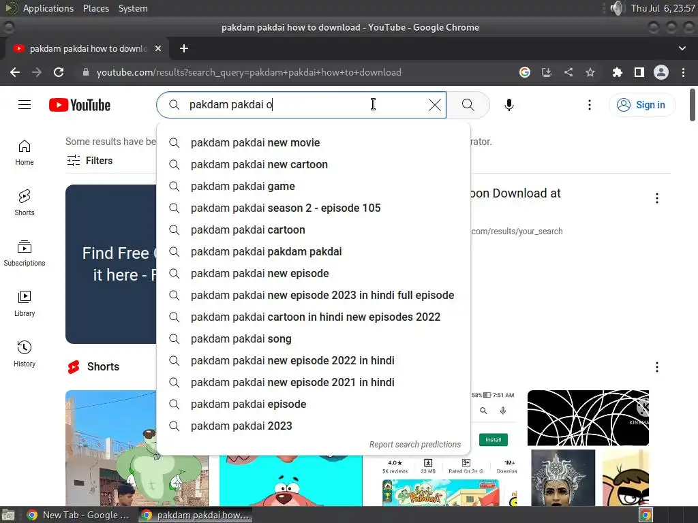The width and height of the screenshot is (698, 523).
Task: Open the Filters option
Action: [89, 161]
